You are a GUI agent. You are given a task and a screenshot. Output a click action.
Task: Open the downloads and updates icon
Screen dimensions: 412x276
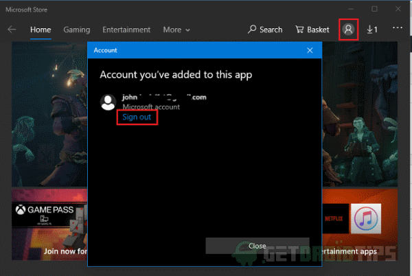pos(372,30)
